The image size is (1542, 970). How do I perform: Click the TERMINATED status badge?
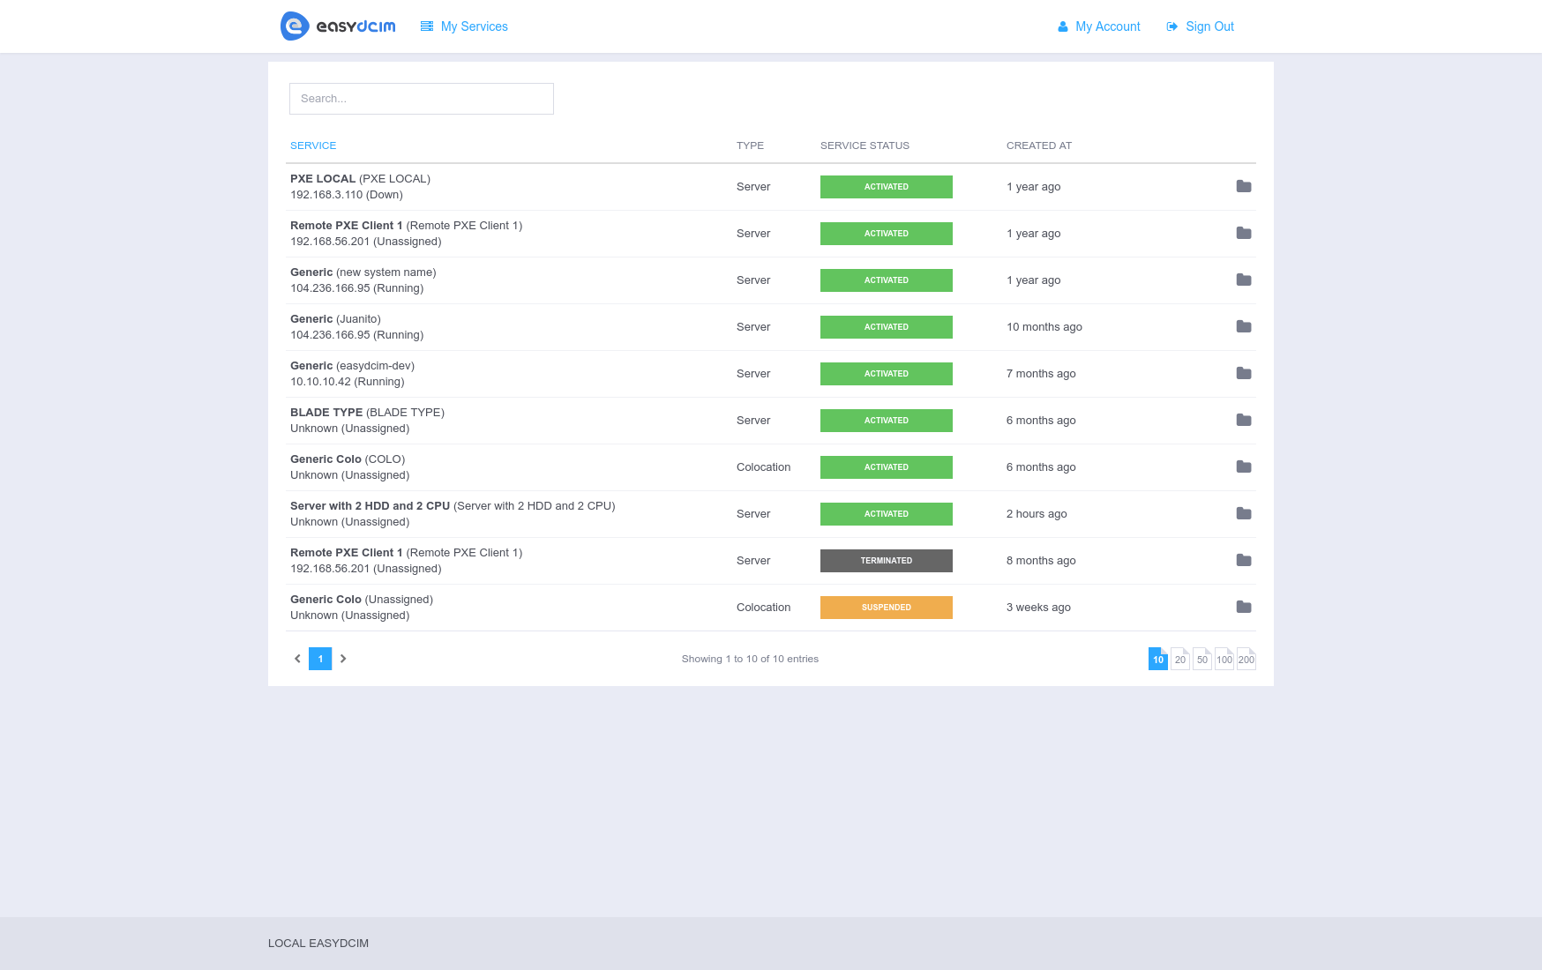tap(886, 560)
